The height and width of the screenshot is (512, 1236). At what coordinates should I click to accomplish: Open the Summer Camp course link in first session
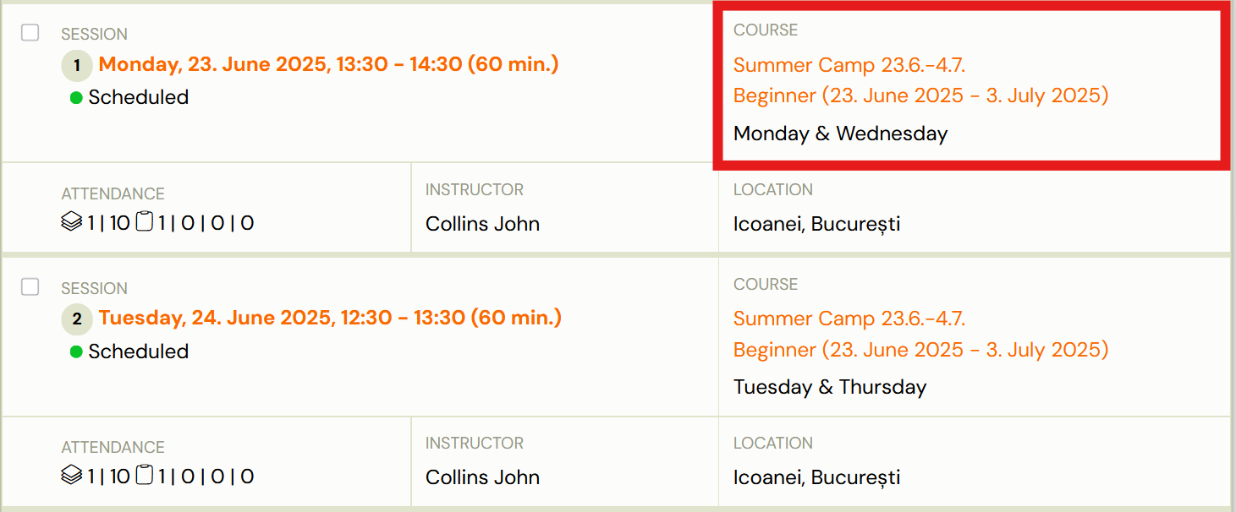click(849, 65)
